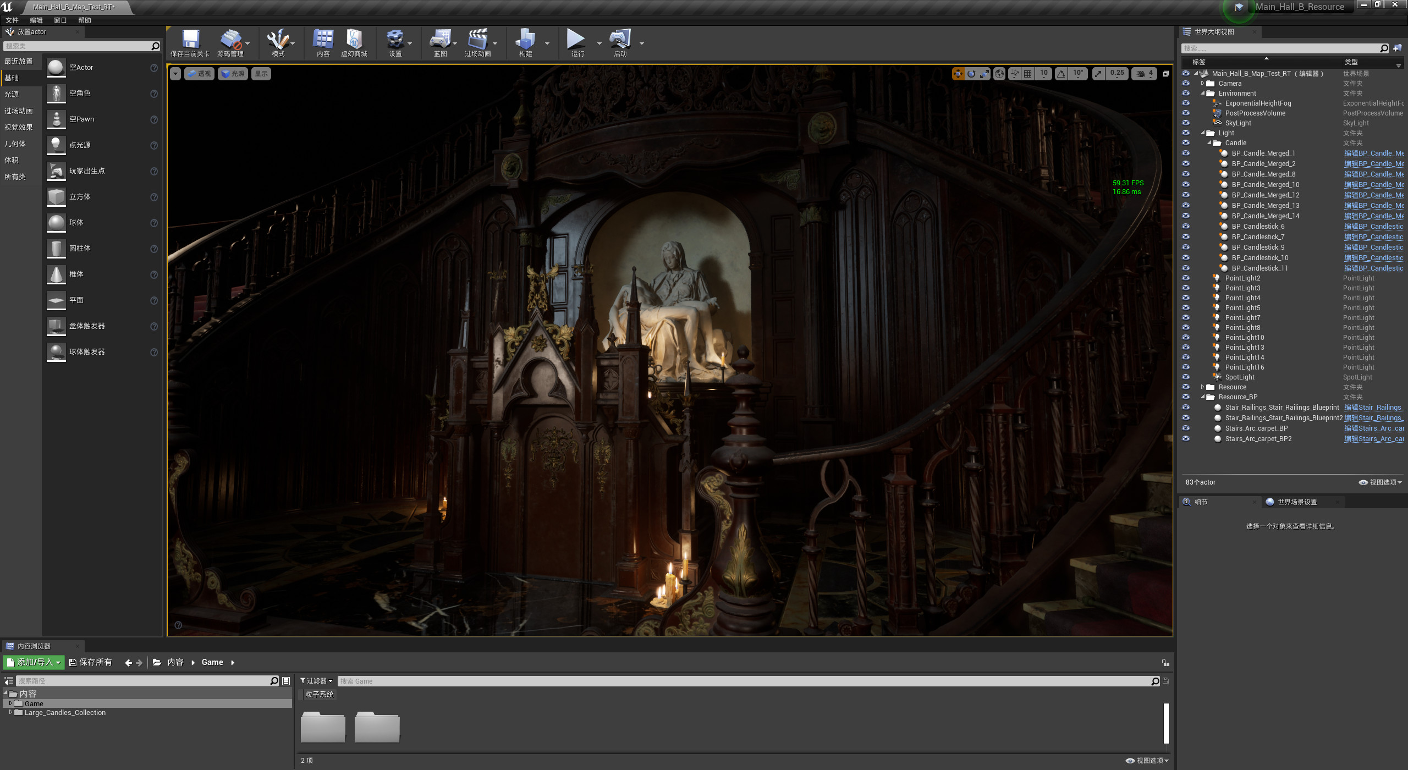Add the Empty Actor (空Actor) from placement list

(102, 68)
